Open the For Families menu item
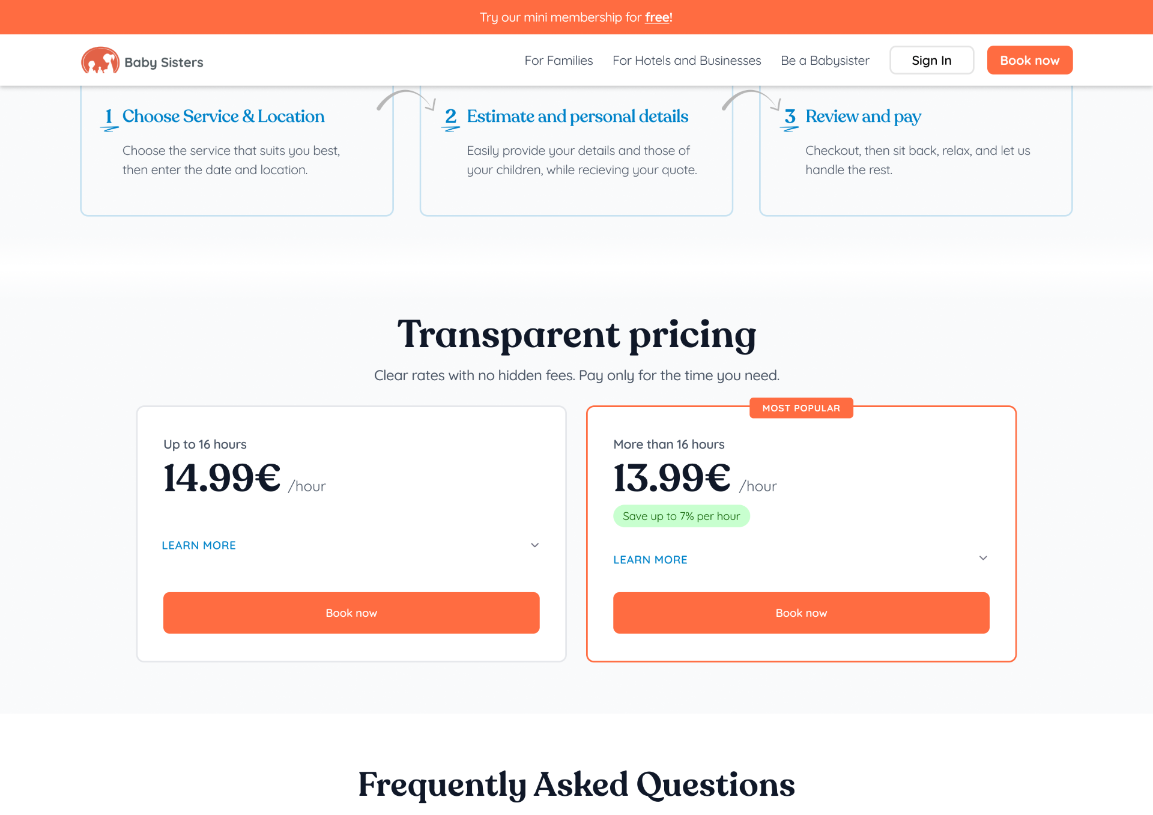1153x815 pixels. coord(558,61)
